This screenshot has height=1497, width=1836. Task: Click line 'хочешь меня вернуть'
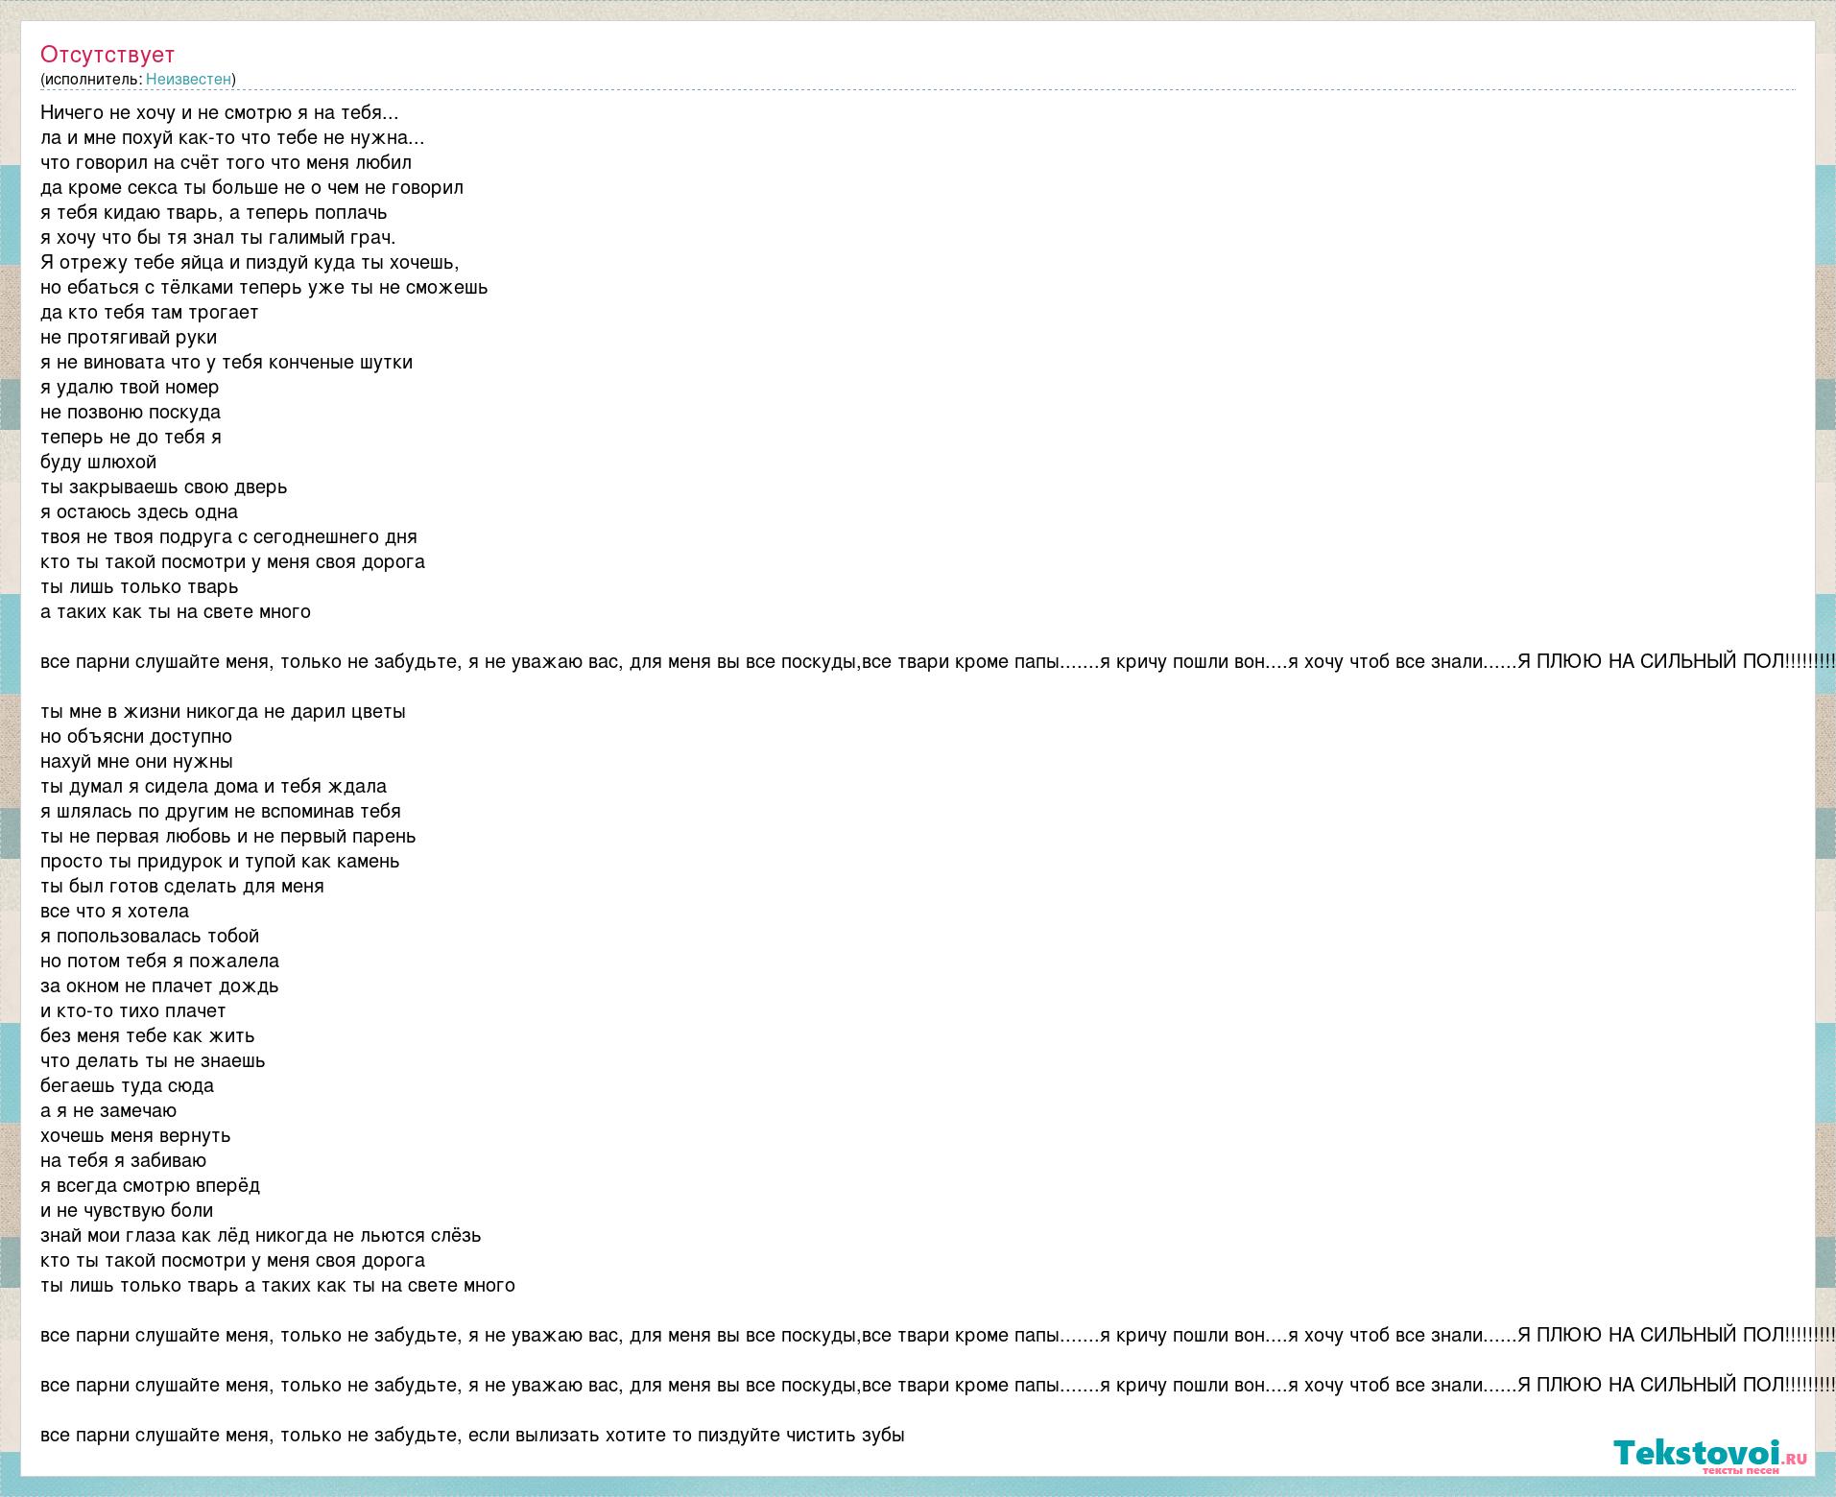(135, 1135)
